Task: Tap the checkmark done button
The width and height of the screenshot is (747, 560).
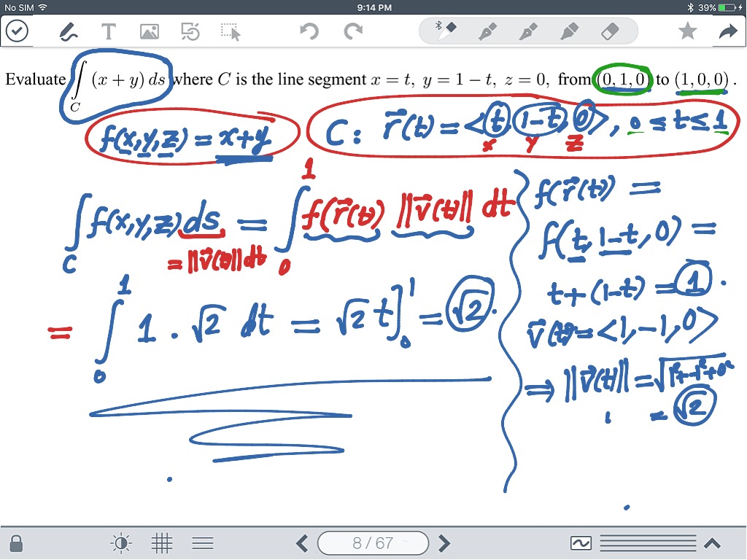Action: pos(18,31)
